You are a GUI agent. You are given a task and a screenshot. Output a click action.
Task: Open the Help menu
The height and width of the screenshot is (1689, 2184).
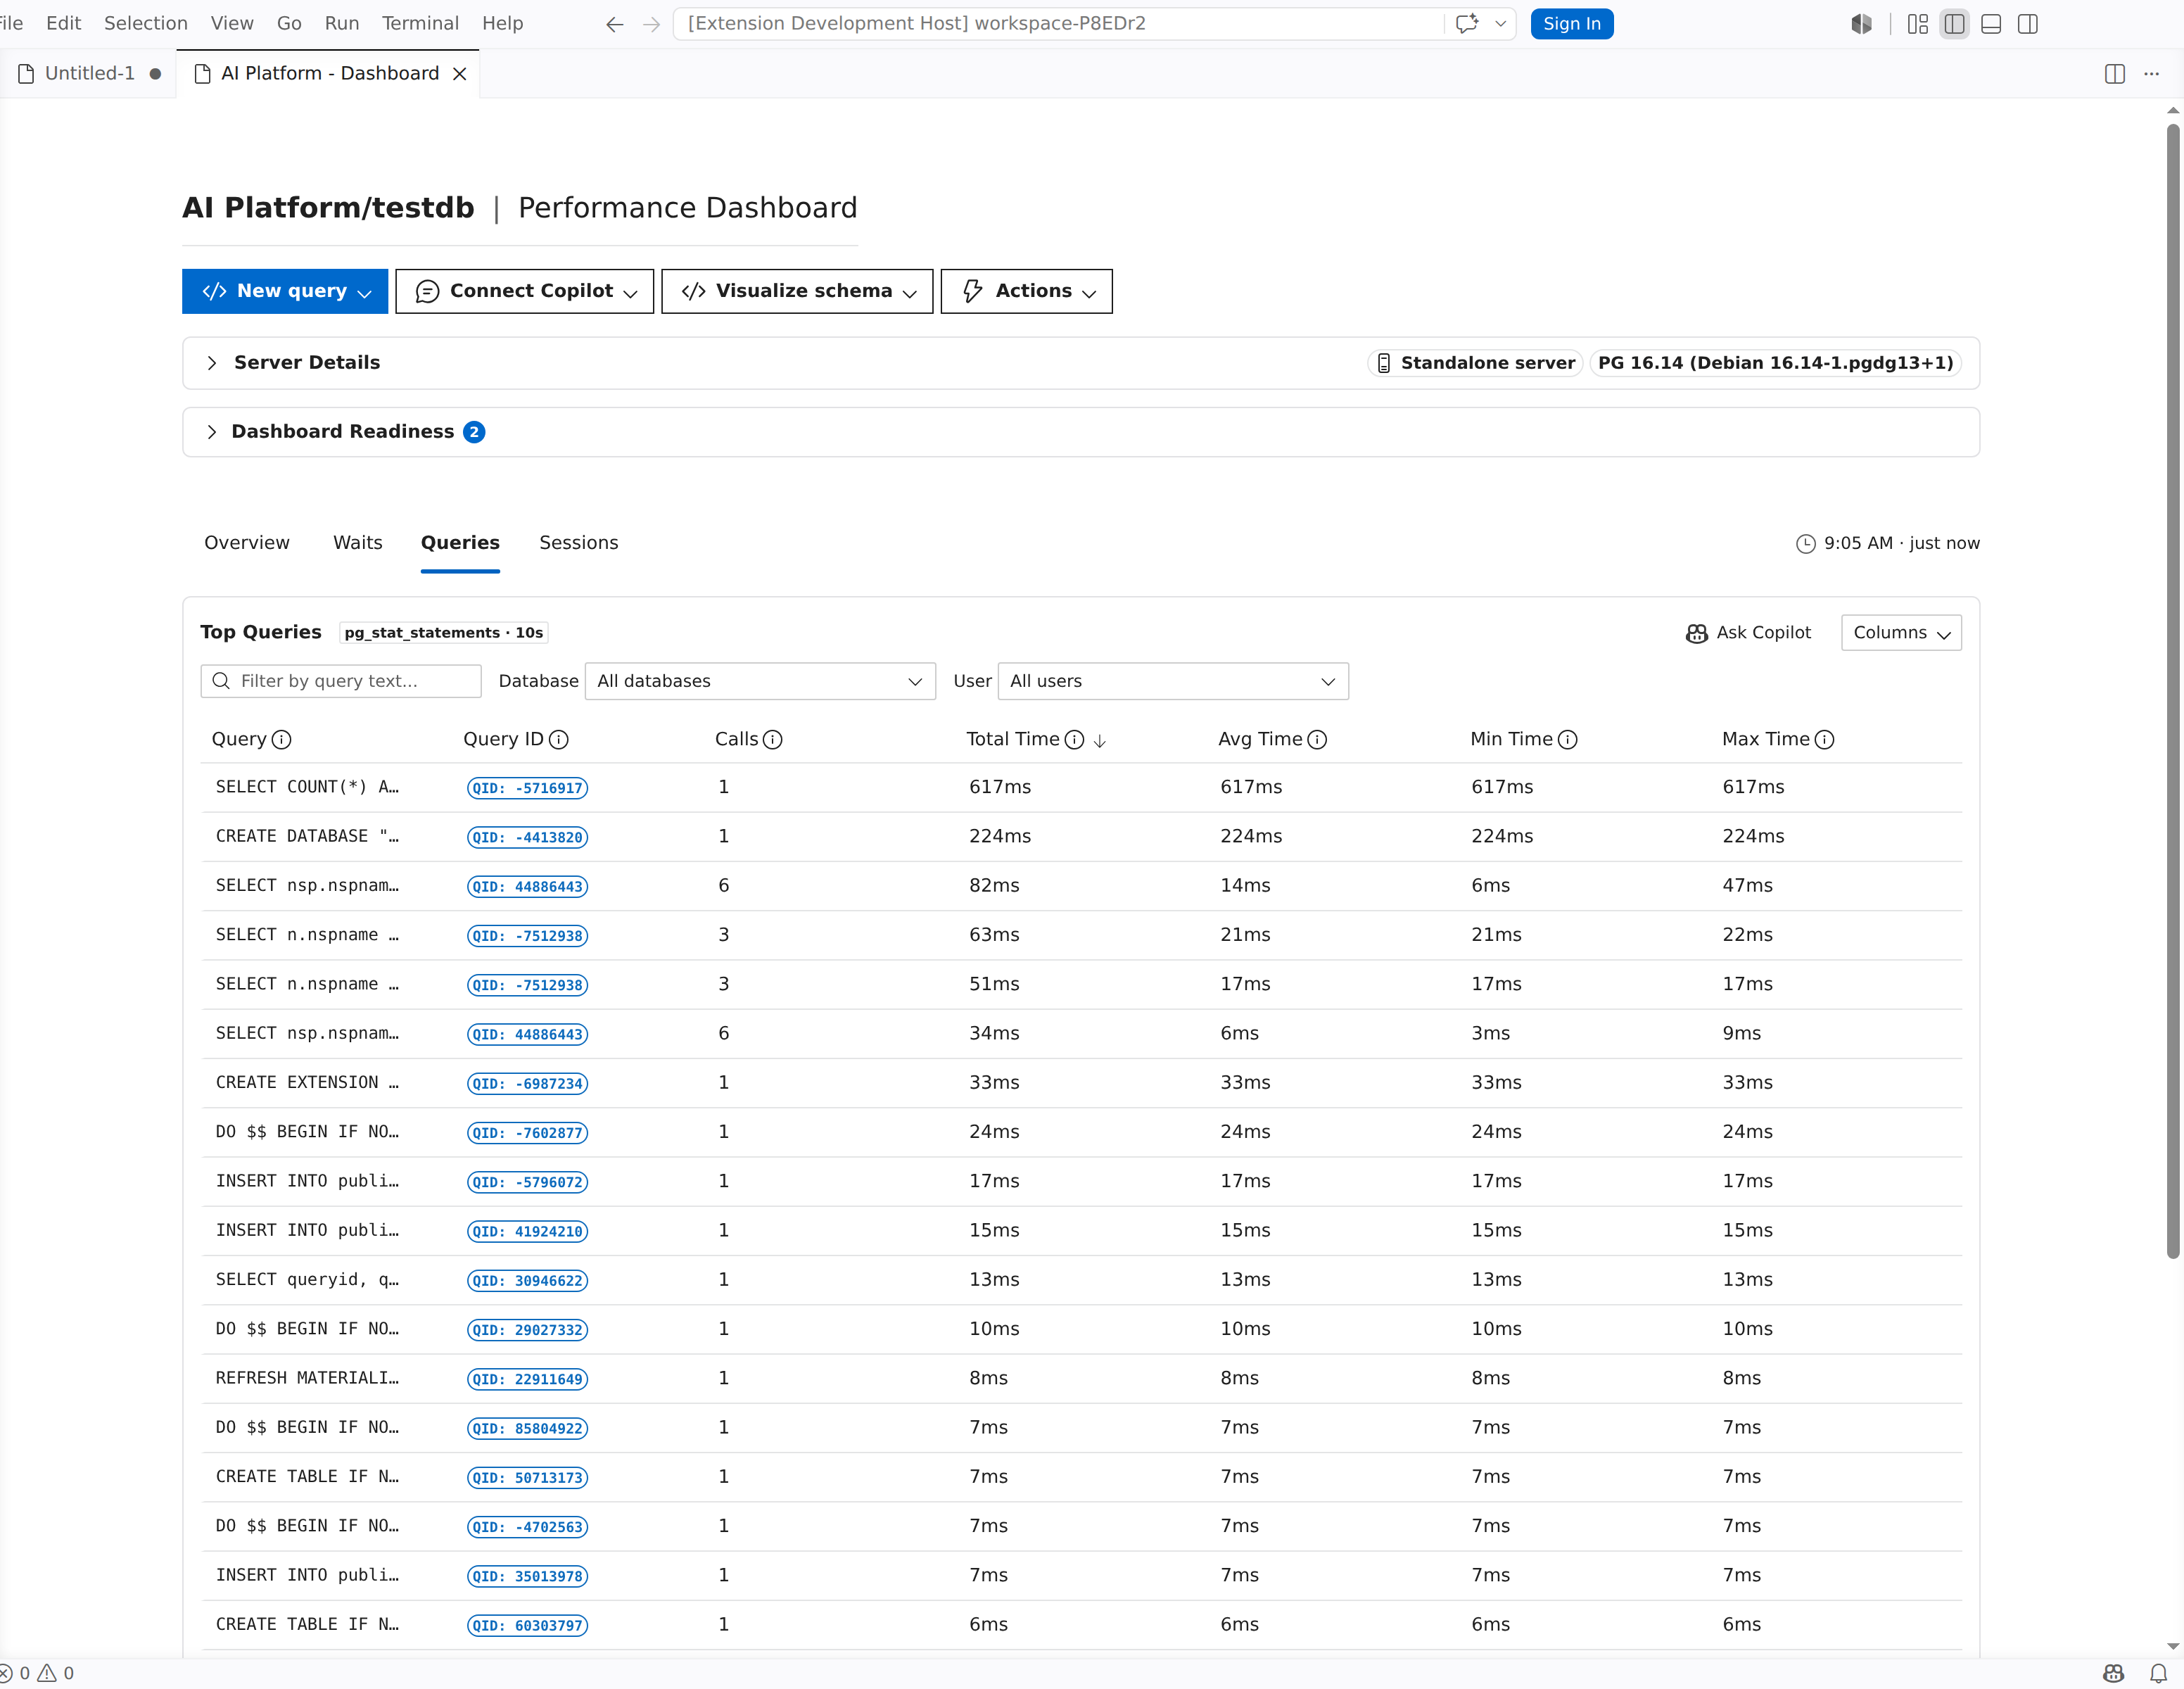tap(503, 23)
